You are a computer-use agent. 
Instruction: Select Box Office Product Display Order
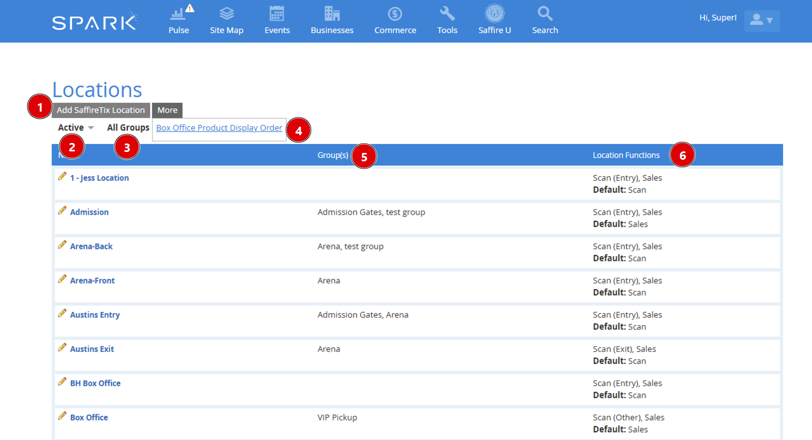click(x=219, y=128)
